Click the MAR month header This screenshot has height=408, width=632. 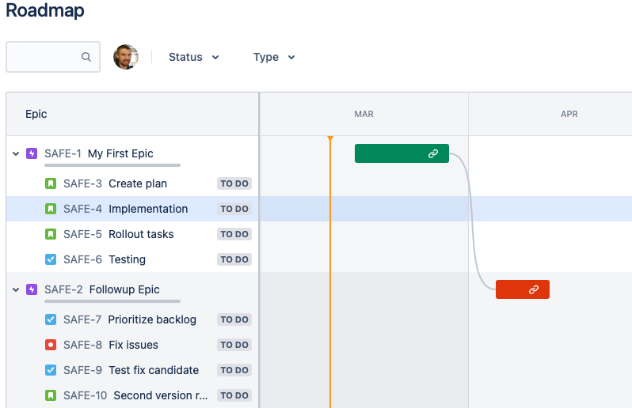[x=364, y=114]
